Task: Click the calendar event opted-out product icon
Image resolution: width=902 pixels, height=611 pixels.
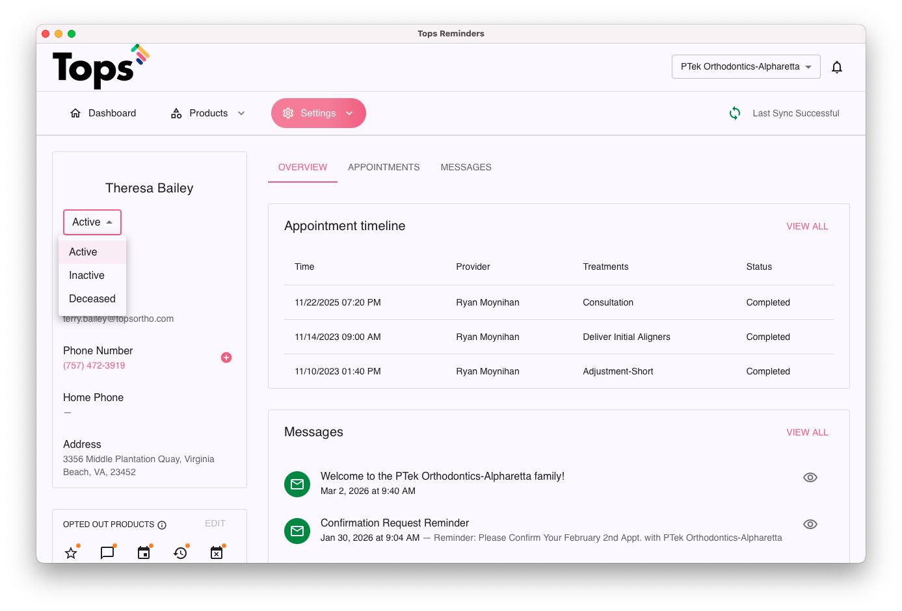Action: coord(144,553)
